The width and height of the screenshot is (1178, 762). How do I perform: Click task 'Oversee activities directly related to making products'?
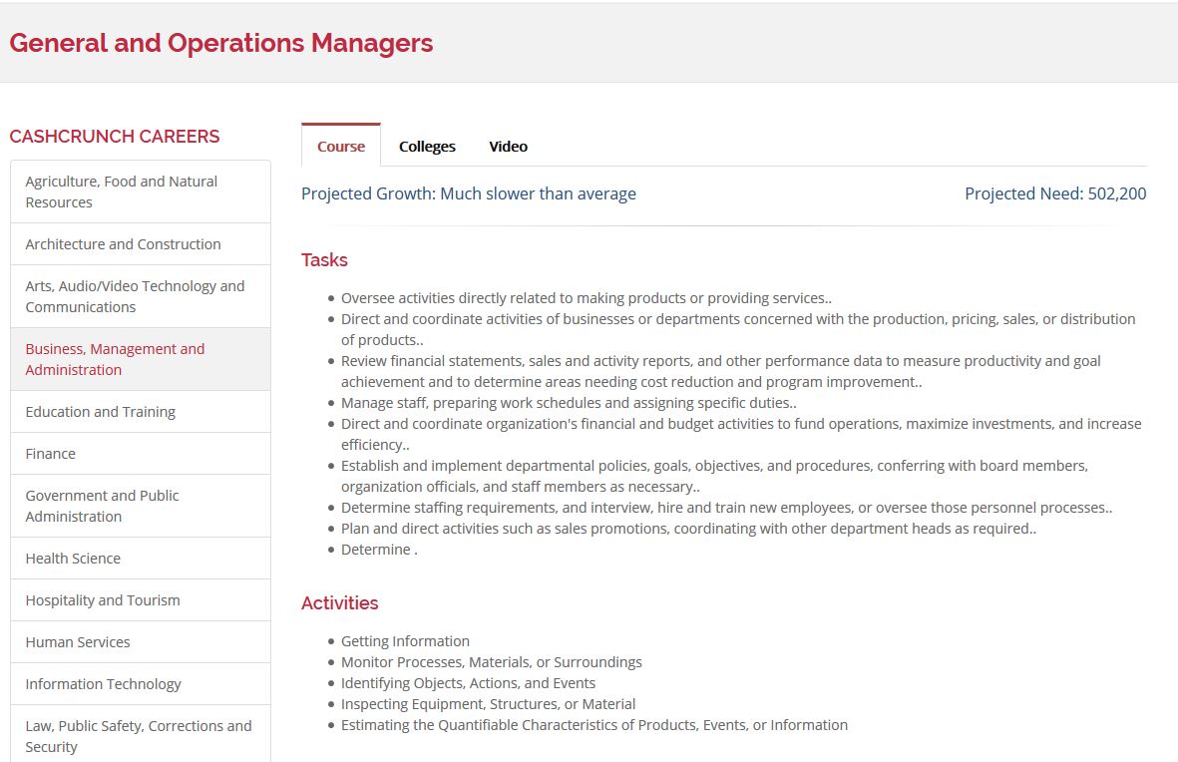[x=586, y=298]
